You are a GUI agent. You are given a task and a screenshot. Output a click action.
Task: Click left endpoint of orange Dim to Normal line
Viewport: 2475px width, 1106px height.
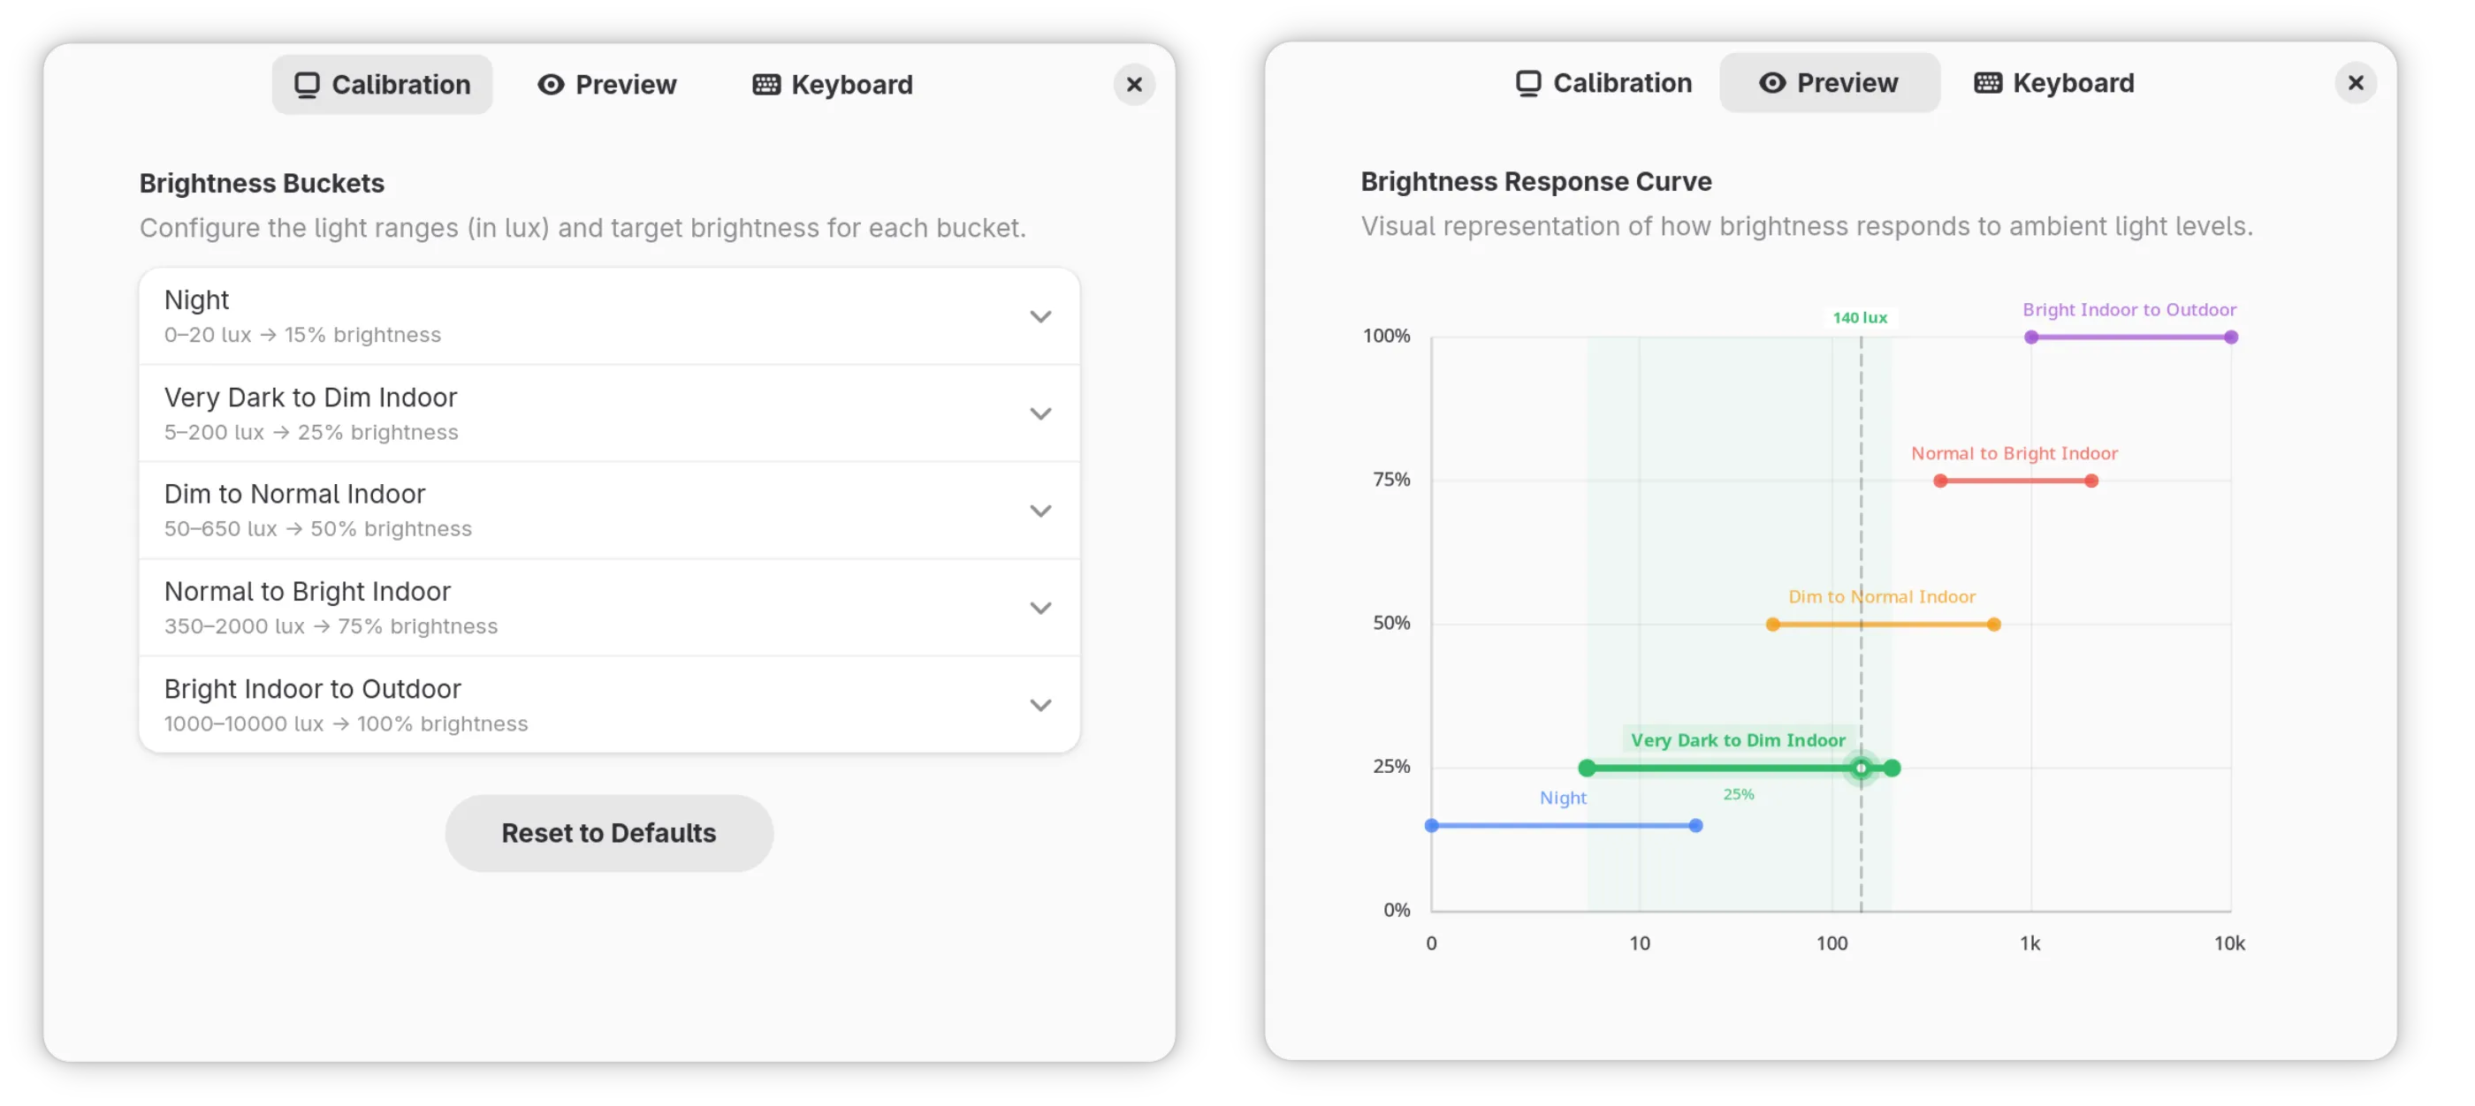1772,625
